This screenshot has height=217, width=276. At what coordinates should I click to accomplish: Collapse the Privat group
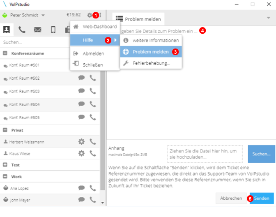click(5, 130)
